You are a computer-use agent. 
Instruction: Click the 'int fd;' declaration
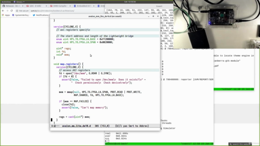pos(61,52)
